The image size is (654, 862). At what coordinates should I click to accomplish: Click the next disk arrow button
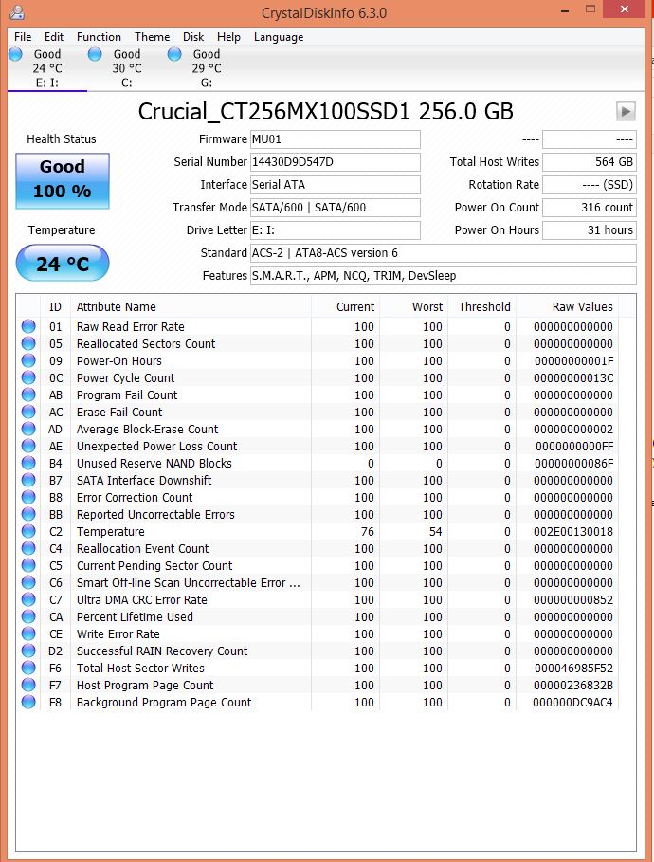click(626, 111)
